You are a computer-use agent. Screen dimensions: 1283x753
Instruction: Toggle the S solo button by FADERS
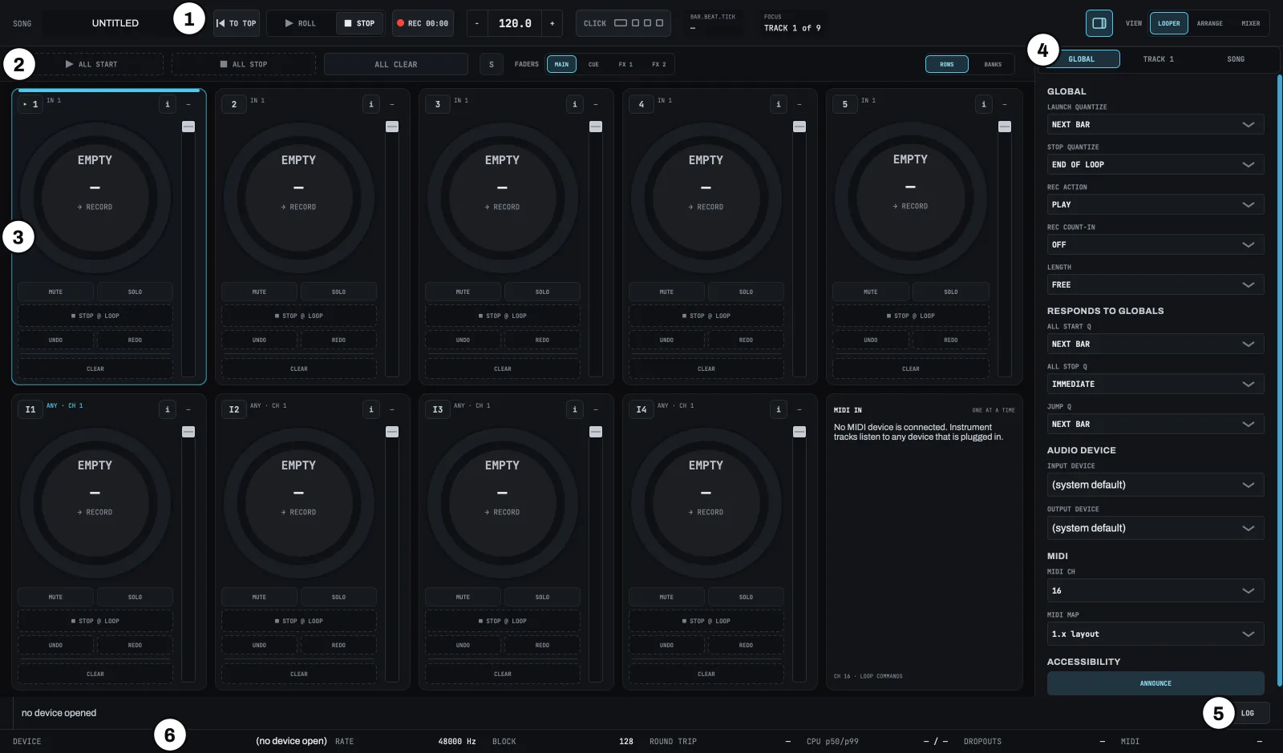[x=492, y=64]
